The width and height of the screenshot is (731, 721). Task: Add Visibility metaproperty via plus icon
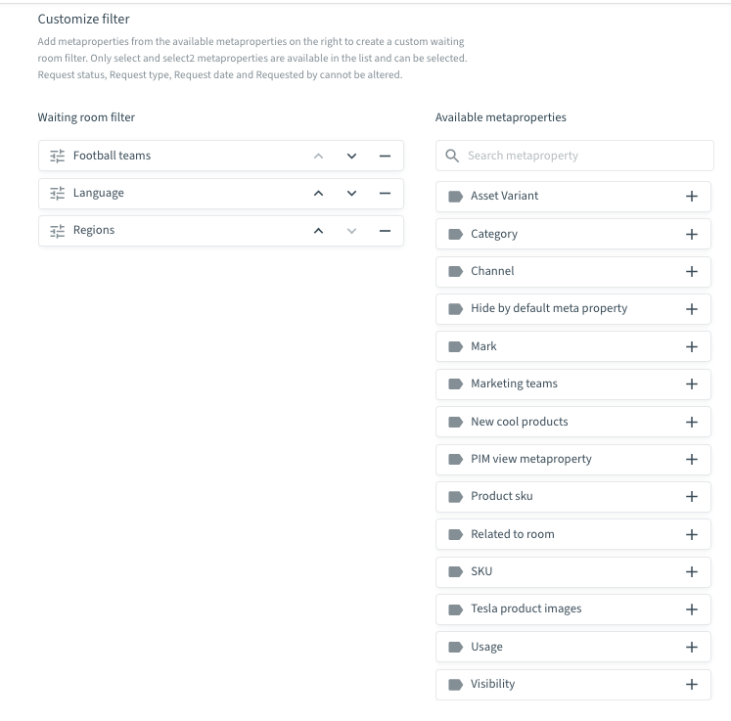pos(692,684)
